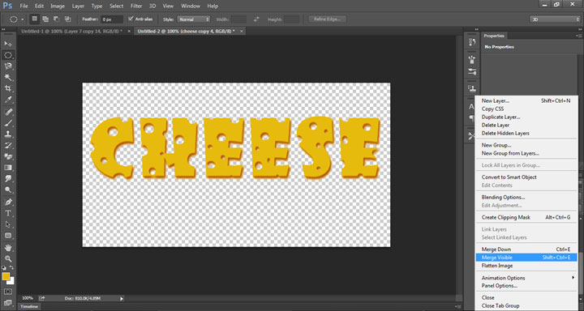Toggle Quick Mask mode

8,292
